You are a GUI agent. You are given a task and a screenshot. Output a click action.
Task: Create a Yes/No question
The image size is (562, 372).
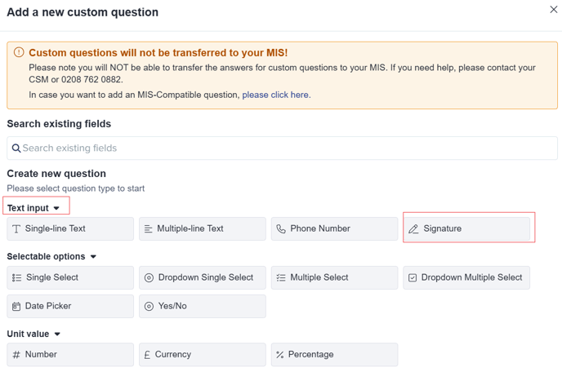pyautogui.click(x=203, y=306)
